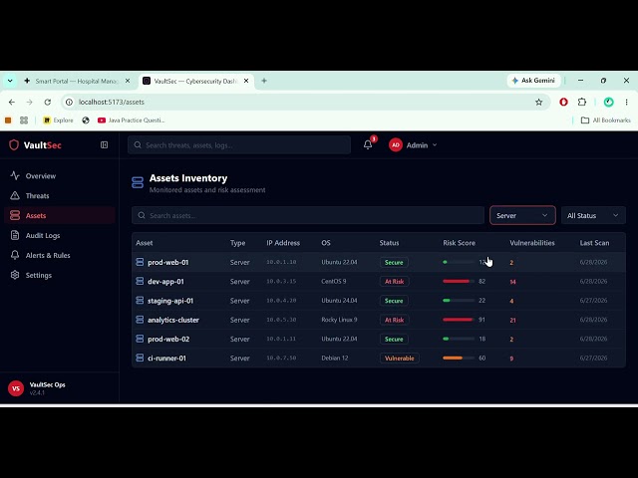Viewport: 638px width, 478px height.
Task: Switch to the VaultSec Cybersecurity Dashboard tab
Action: (195, 81)
